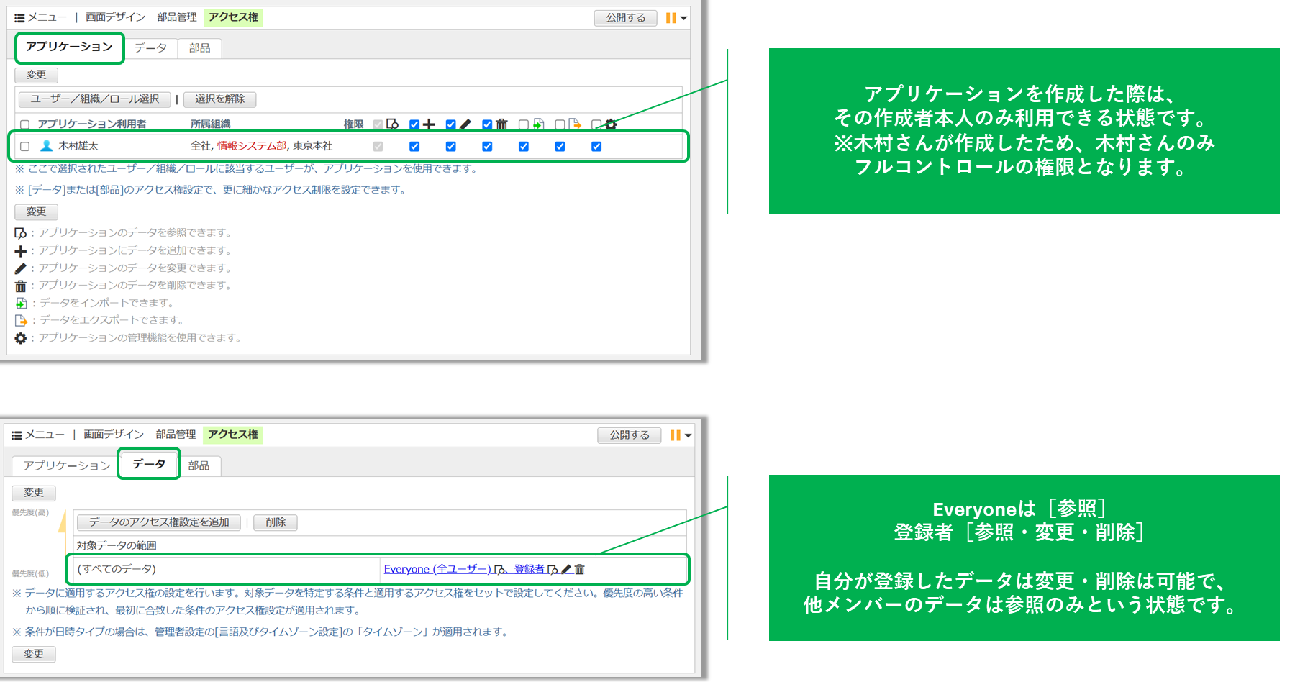1295x682 pixels.
Task: Open dropdown arrow beside 公開する in upper panel
Action: click(x=683, y=18)
